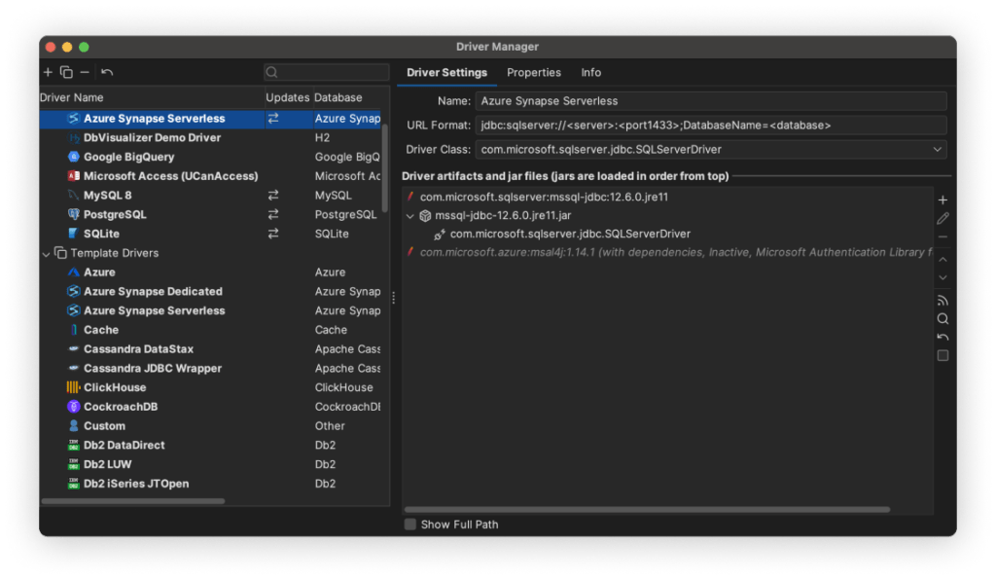Duplicate the selected driver using the copy icon
Viewport: 996px width, 580px height.
click(66, 72)
